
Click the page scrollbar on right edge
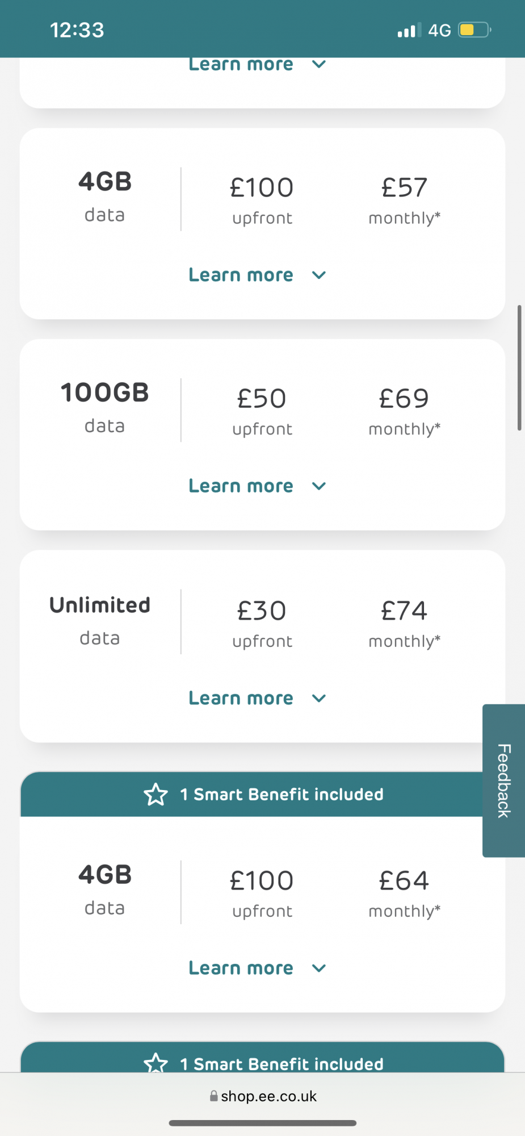click(519, 367)
